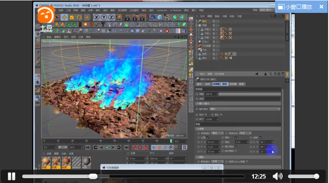Switch to the 坐标 coordinates tab
This screenshot has height=183, width=329.
(x=207, y=84)
